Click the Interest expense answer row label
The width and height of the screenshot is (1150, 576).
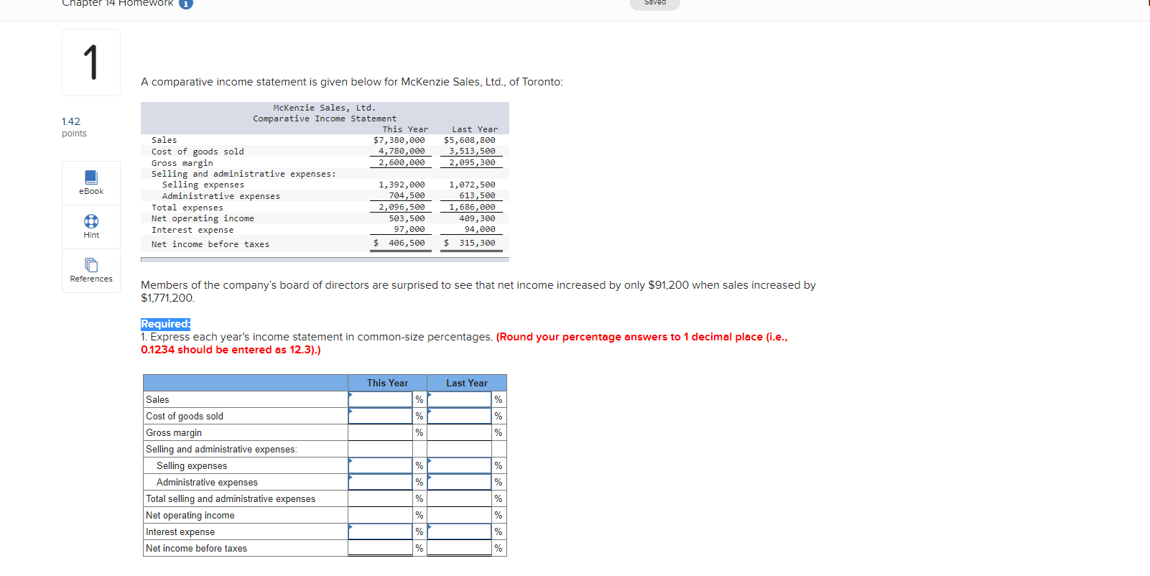(x=180, y=531)
